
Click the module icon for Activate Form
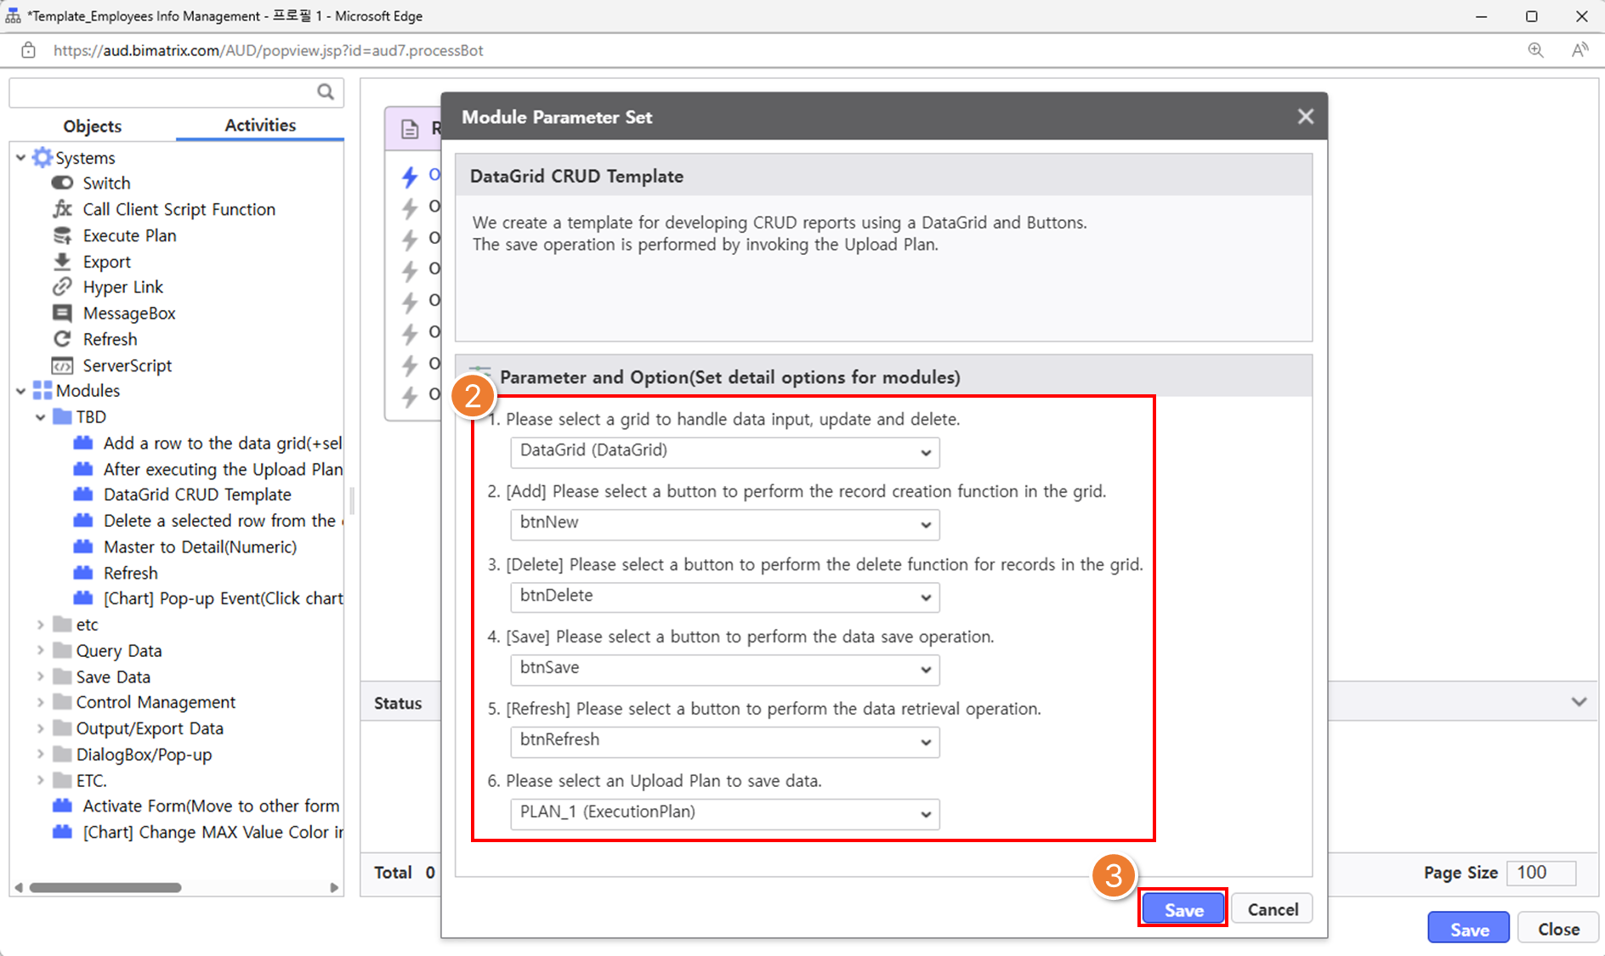click(62, 806)
